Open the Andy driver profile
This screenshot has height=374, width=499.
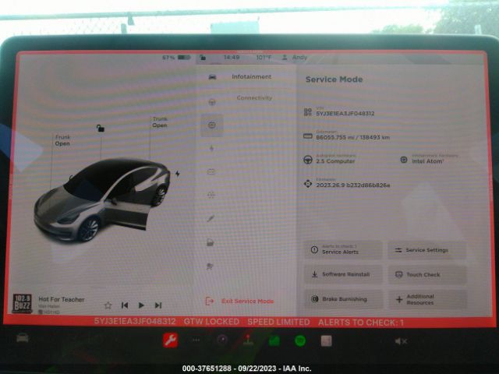pos(295,58)
